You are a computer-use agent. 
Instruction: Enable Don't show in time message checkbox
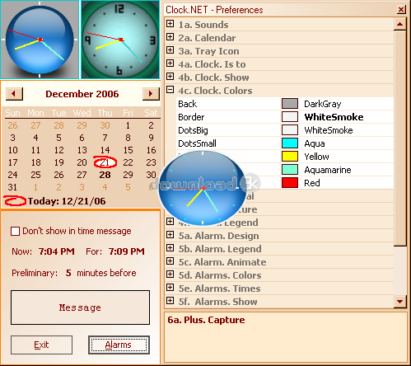(15, 231)
